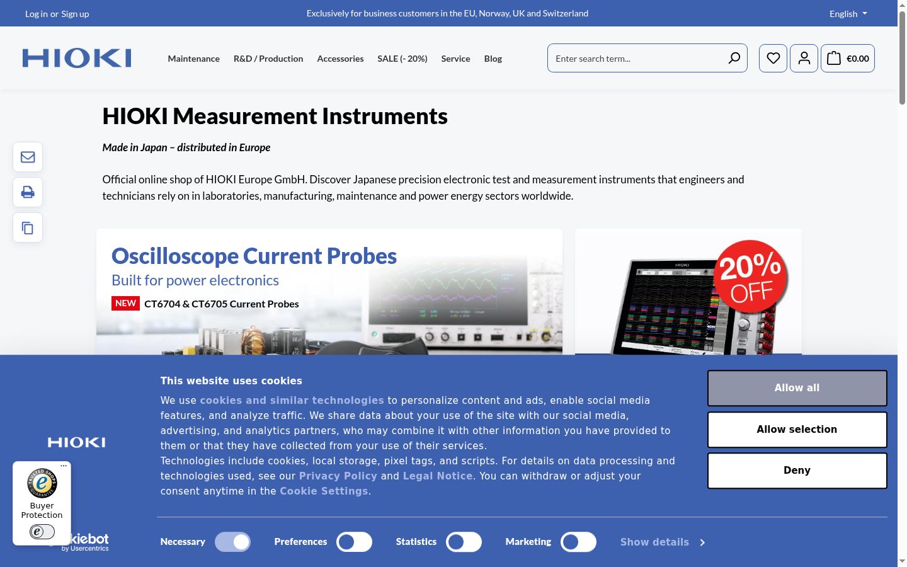Open the Maintenance menu
The height and width of the screenshot is (567, 907).
click(x=194, y=59)
